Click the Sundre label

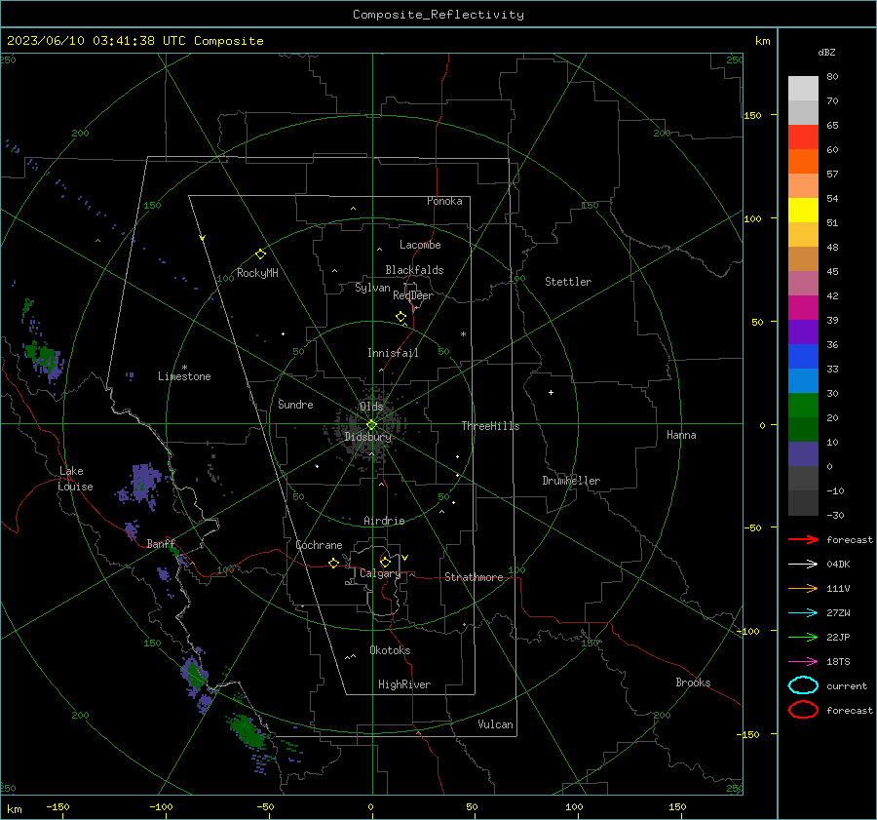tap(295, 404)
